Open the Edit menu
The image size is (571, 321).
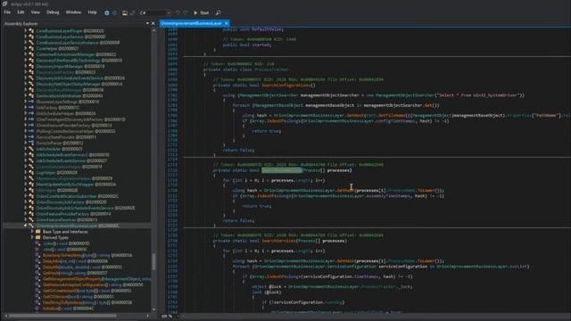21,12
